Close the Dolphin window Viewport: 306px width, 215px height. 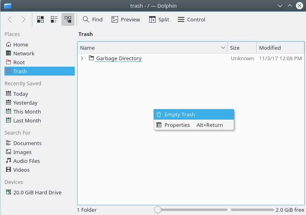300,6
